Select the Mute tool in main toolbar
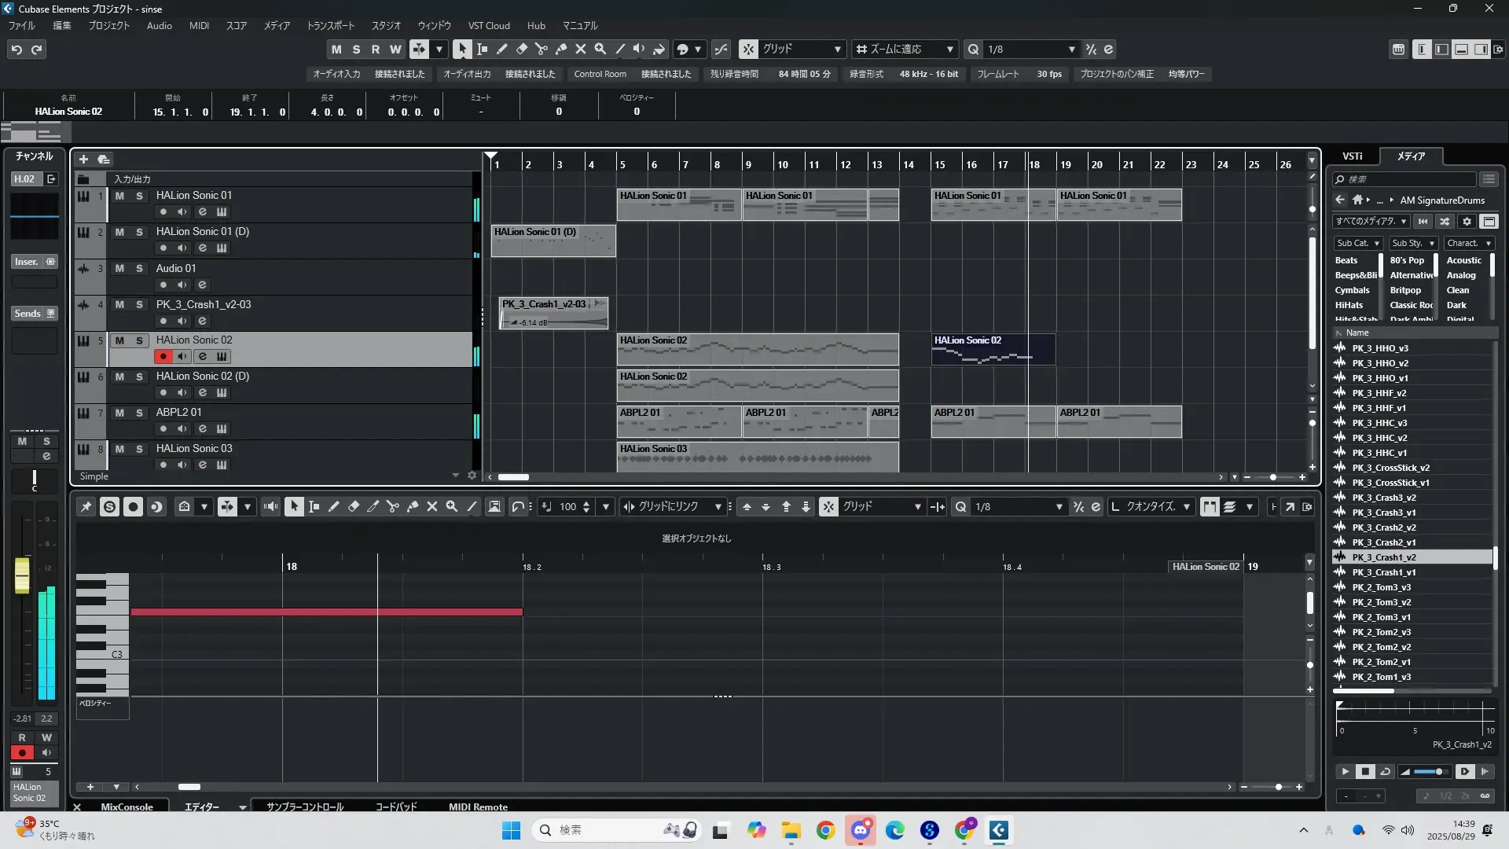This screenshot has height=849, width=1509. [580, 49]
